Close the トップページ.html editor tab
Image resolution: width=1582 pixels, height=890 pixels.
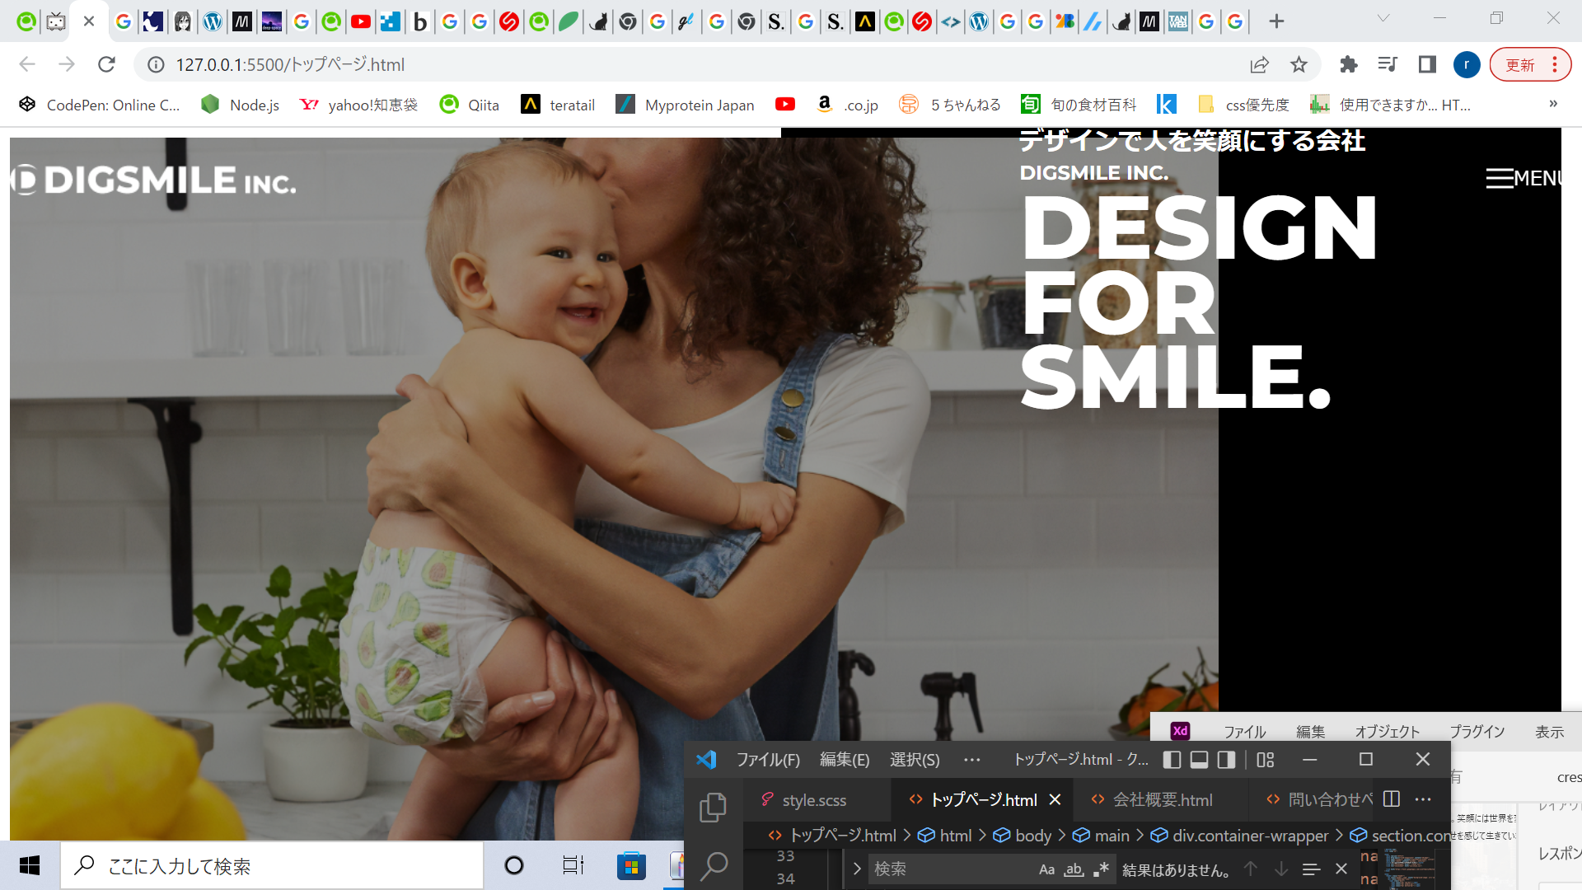(x=1055, y=800)
